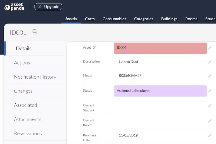Switch to the Carts tab
Screen dimensions: 216x144
(90, 19)
